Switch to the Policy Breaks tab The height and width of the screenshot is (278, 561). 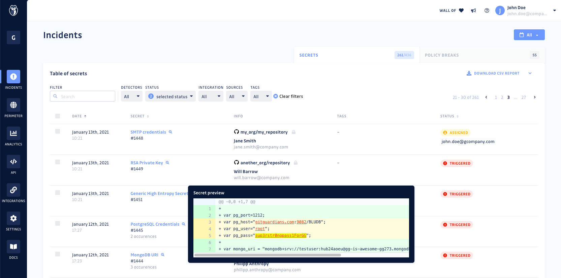[482, 55]
